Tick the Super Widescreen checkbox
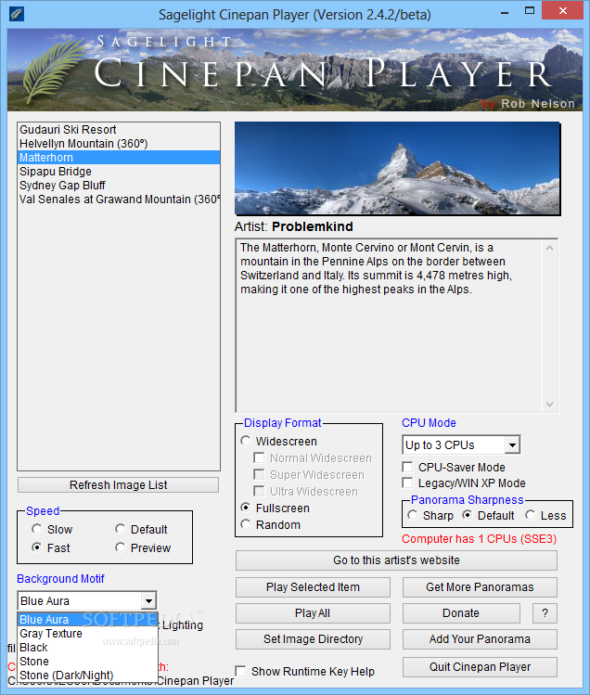 click(259, 474)
